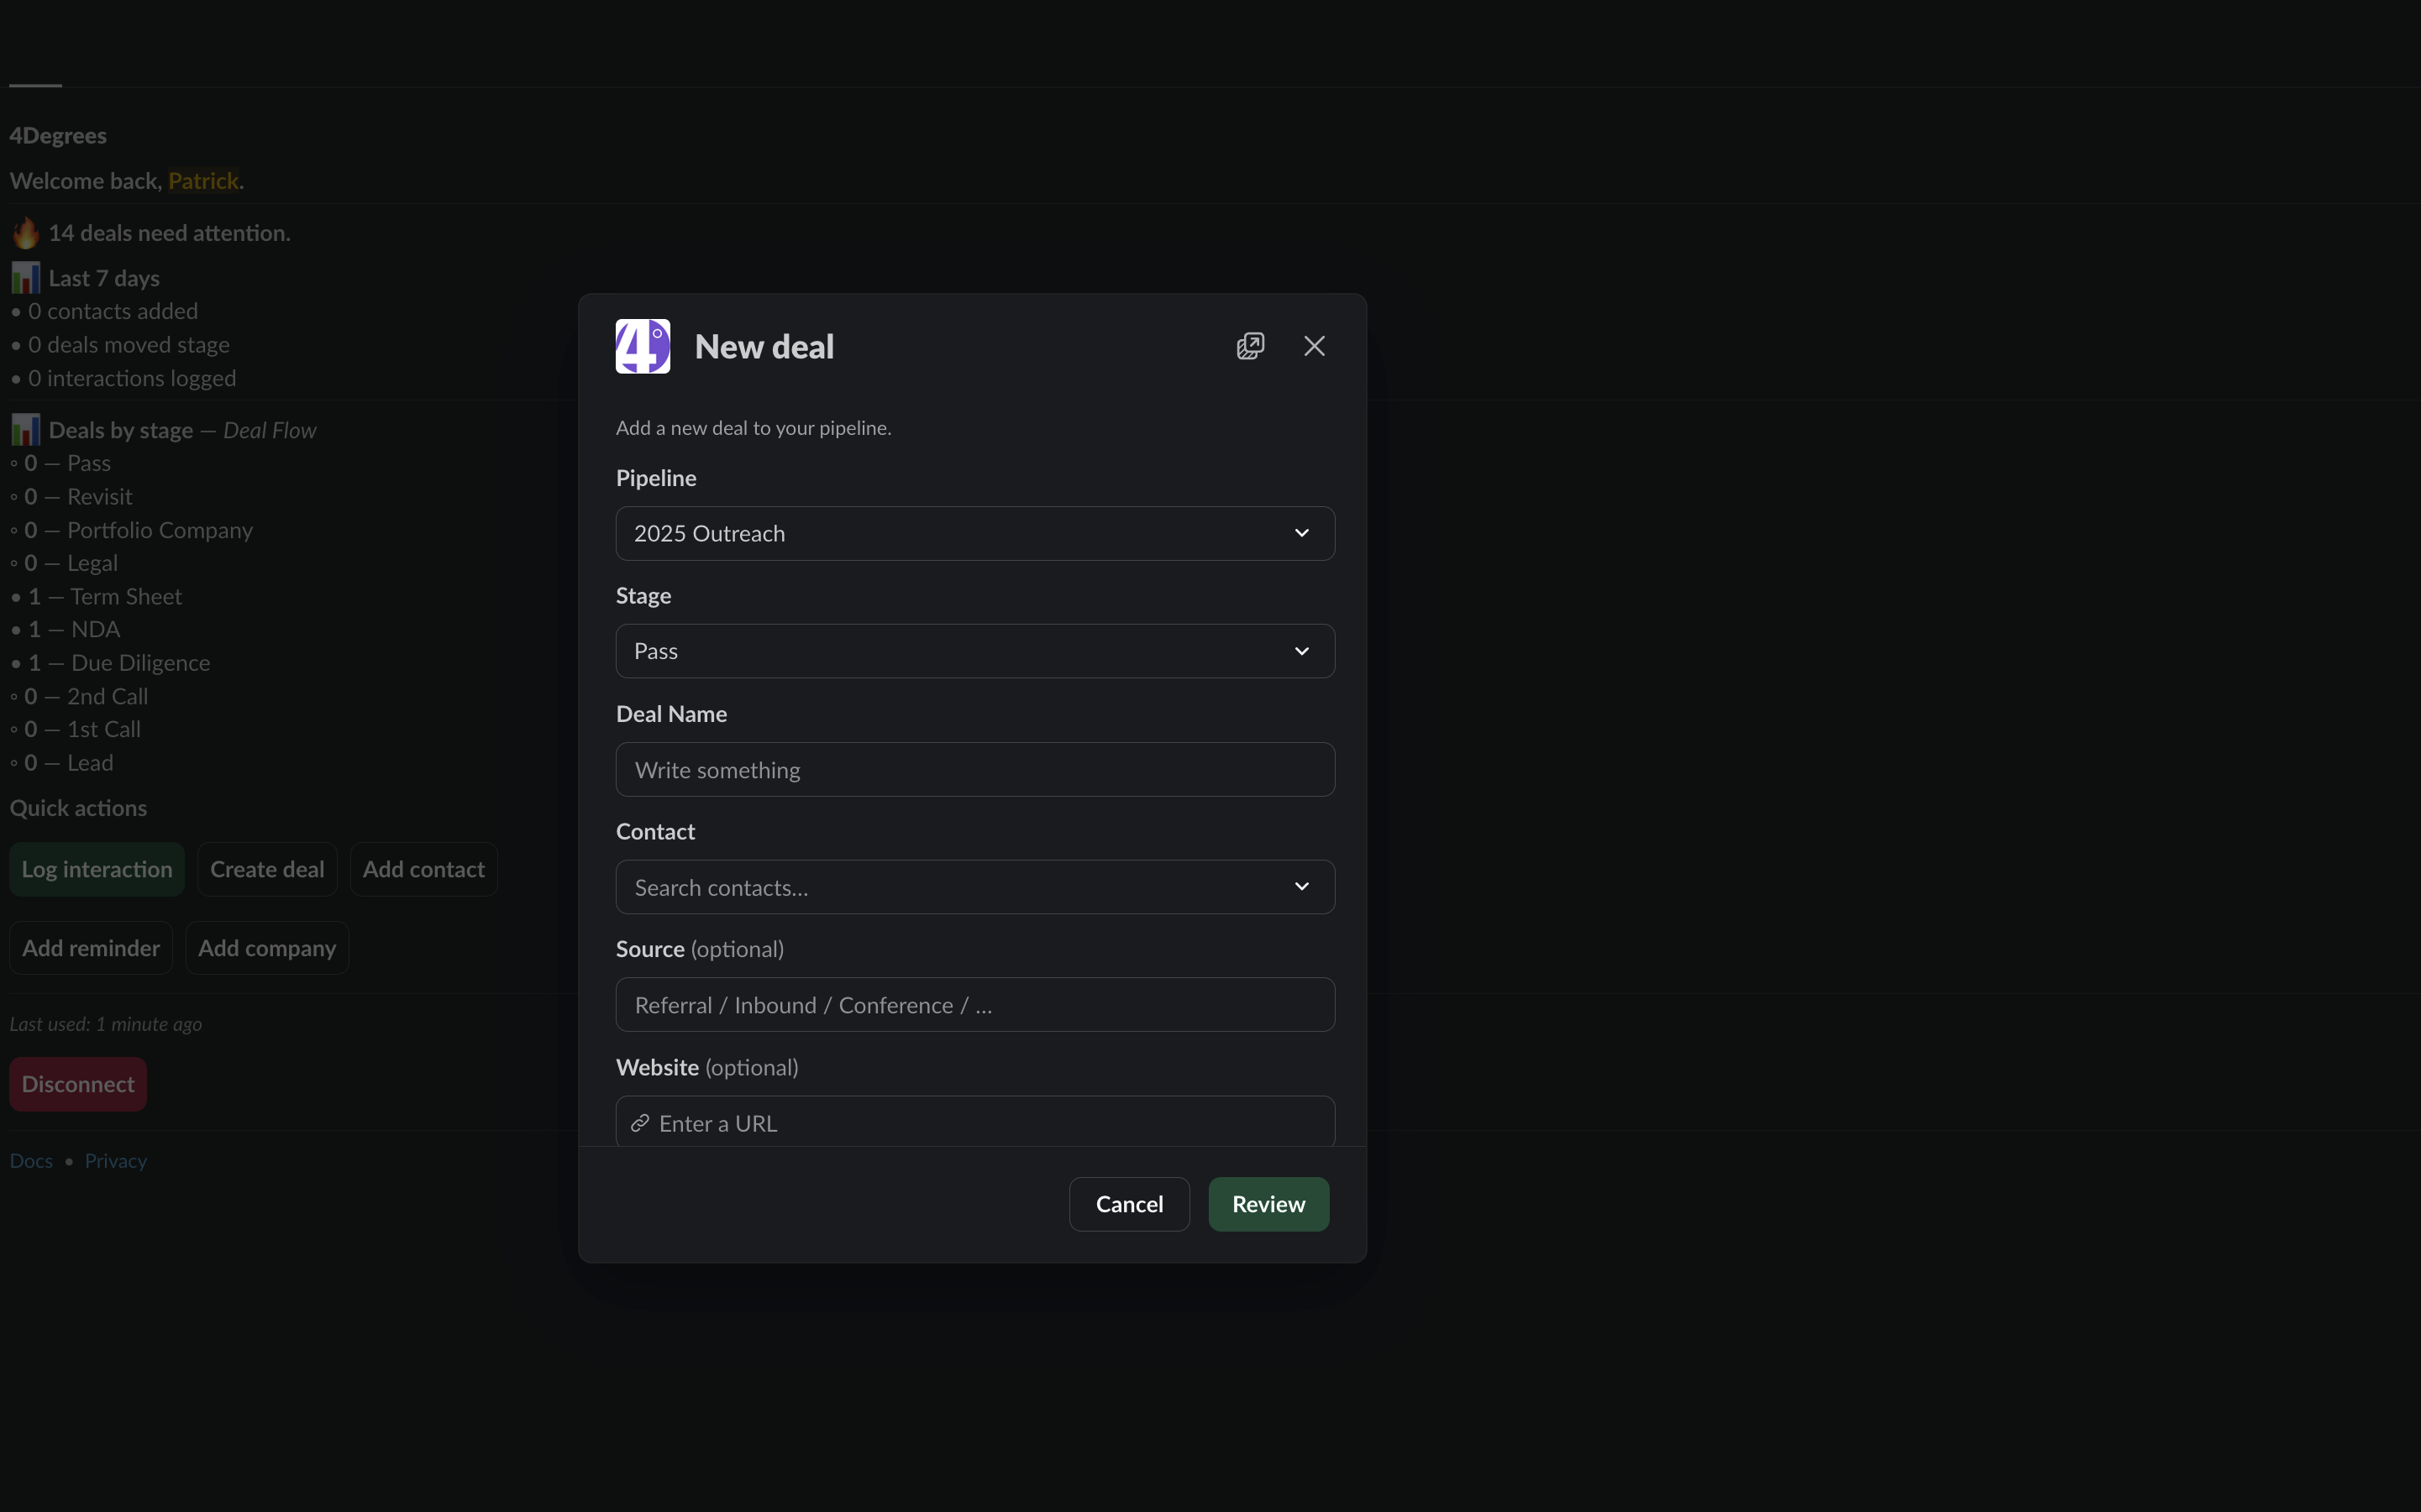Click the '0 — Pass' stage row on the home page
The height and width of the screenshot is (1512, 2421).
(61, 463)
